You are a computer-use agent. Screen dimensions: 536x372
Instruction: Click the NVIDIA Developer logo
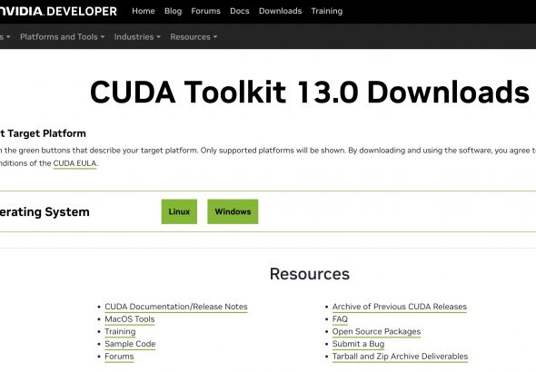pos(58,11)
